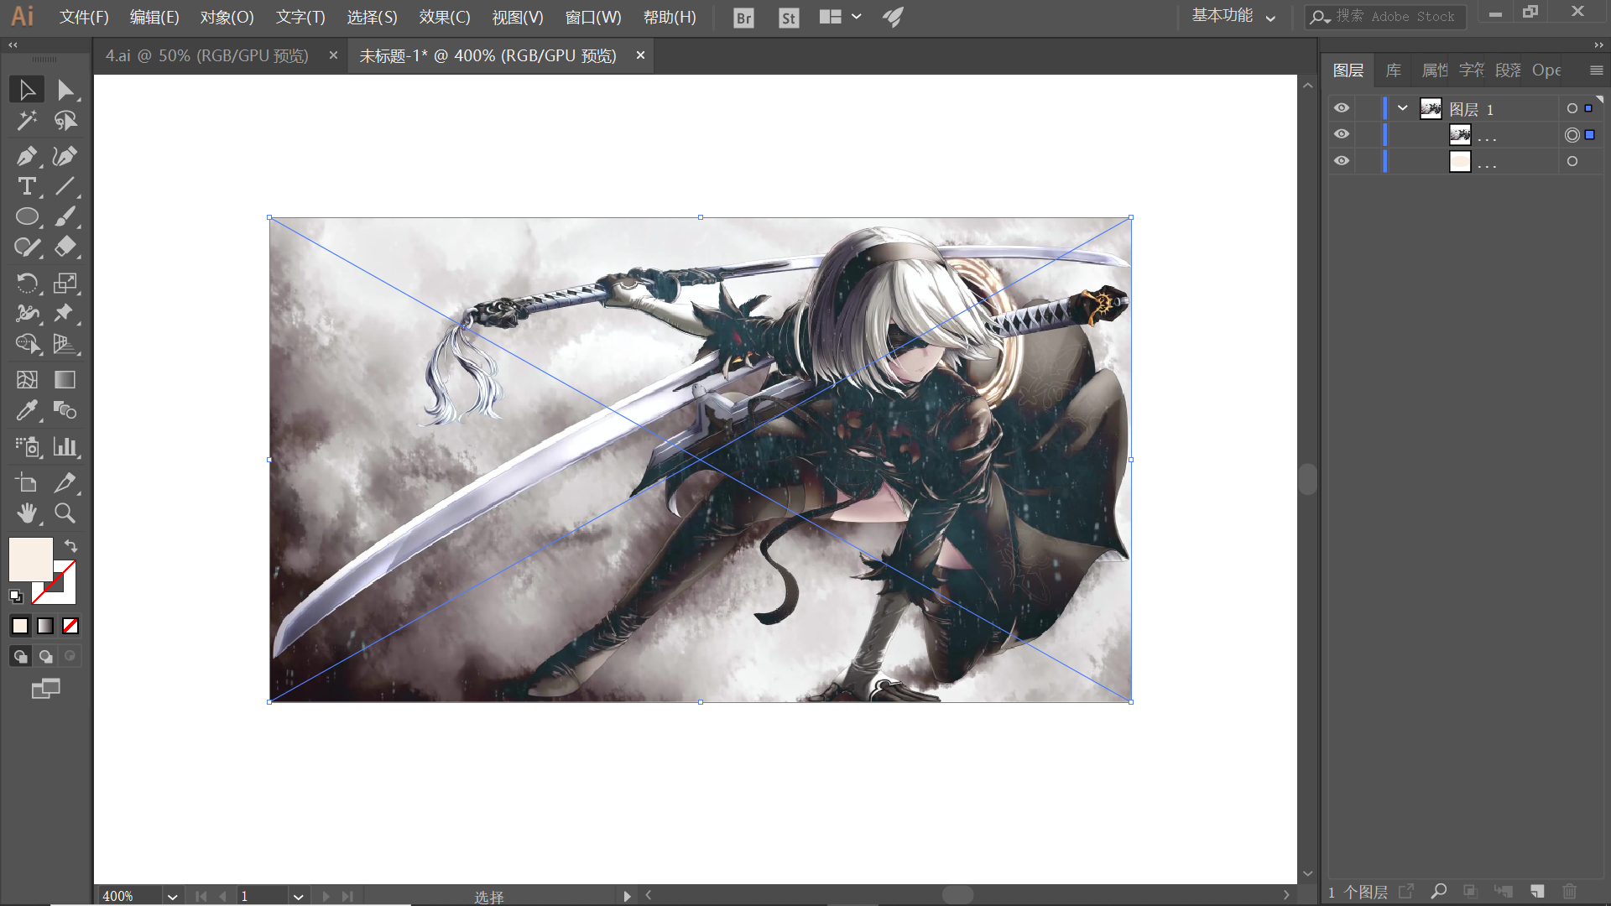Toggle visibility of 图层 1

[1342, 108]
